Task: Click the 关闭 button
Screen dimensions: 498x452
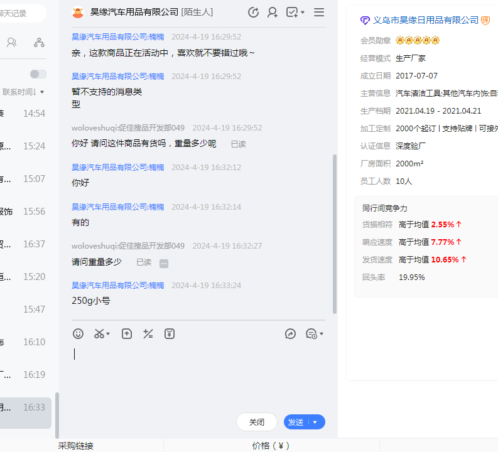Action: 257,422
